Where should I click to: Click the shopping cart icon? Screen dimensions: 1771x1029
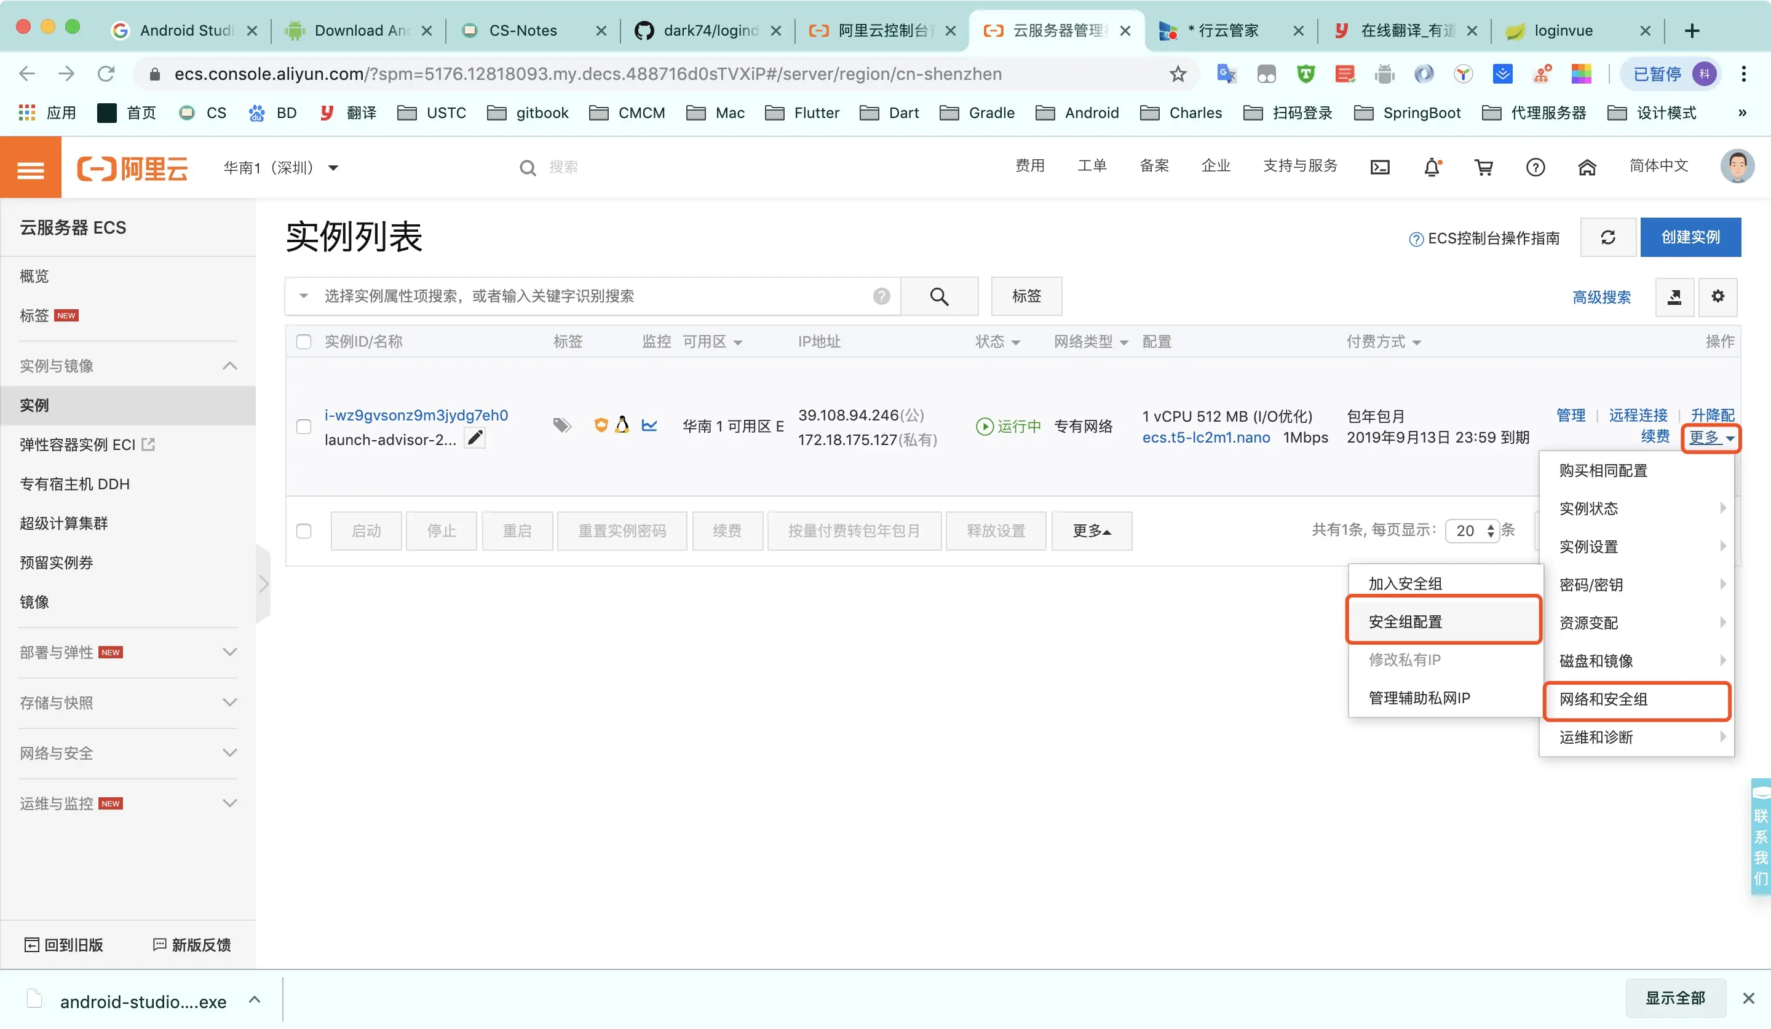coord(1484,167)
